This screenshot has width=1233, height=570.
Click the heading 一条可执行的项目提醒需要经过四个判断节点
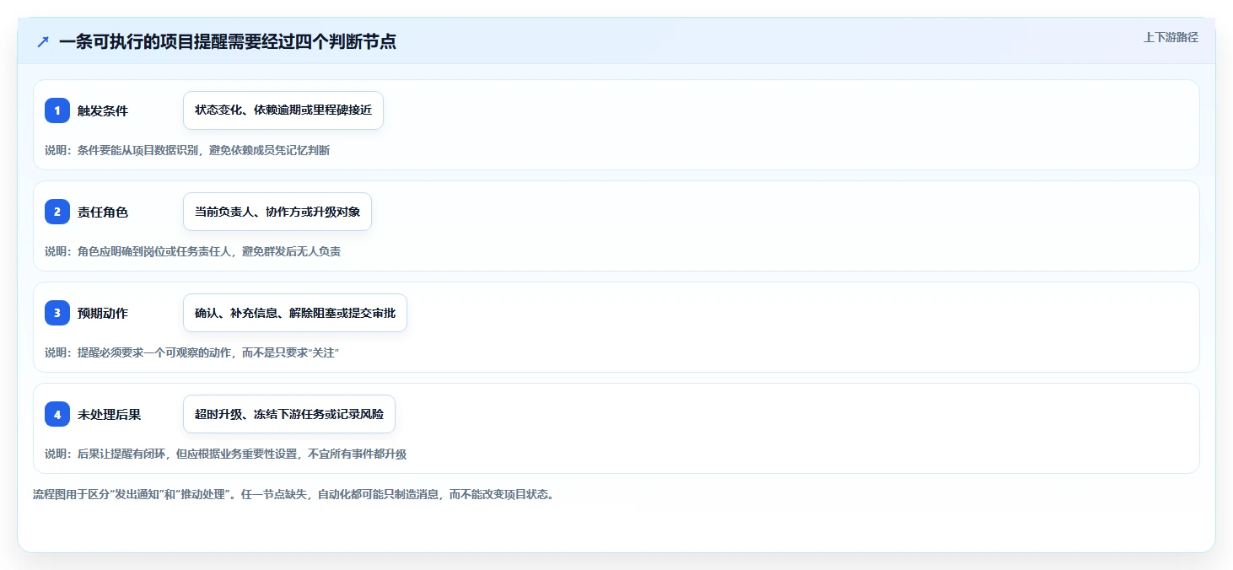pos(228,41)
